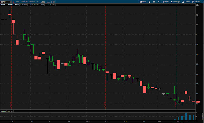This screenshot has width=204, height=123.
Task: Open the D timeframe aggregation dropdown
Action: (159, 2)
